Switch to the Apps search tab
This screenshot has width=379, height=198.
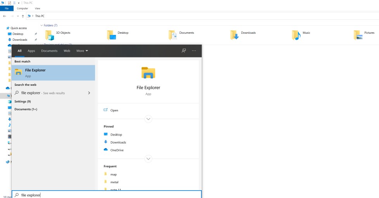click(31, 51)
